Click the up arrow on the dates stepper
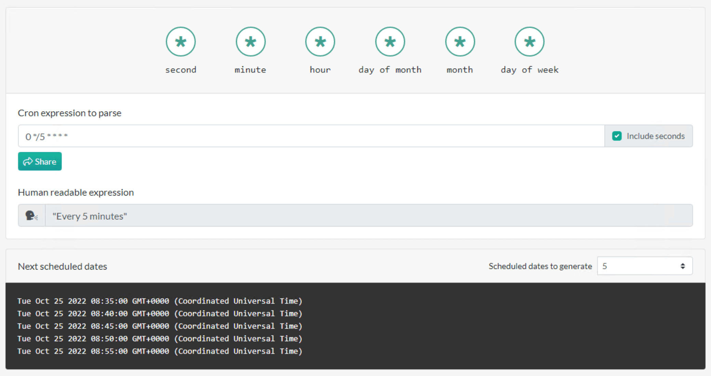The width and height of the screenshot is (711, 376). (683, 263)
